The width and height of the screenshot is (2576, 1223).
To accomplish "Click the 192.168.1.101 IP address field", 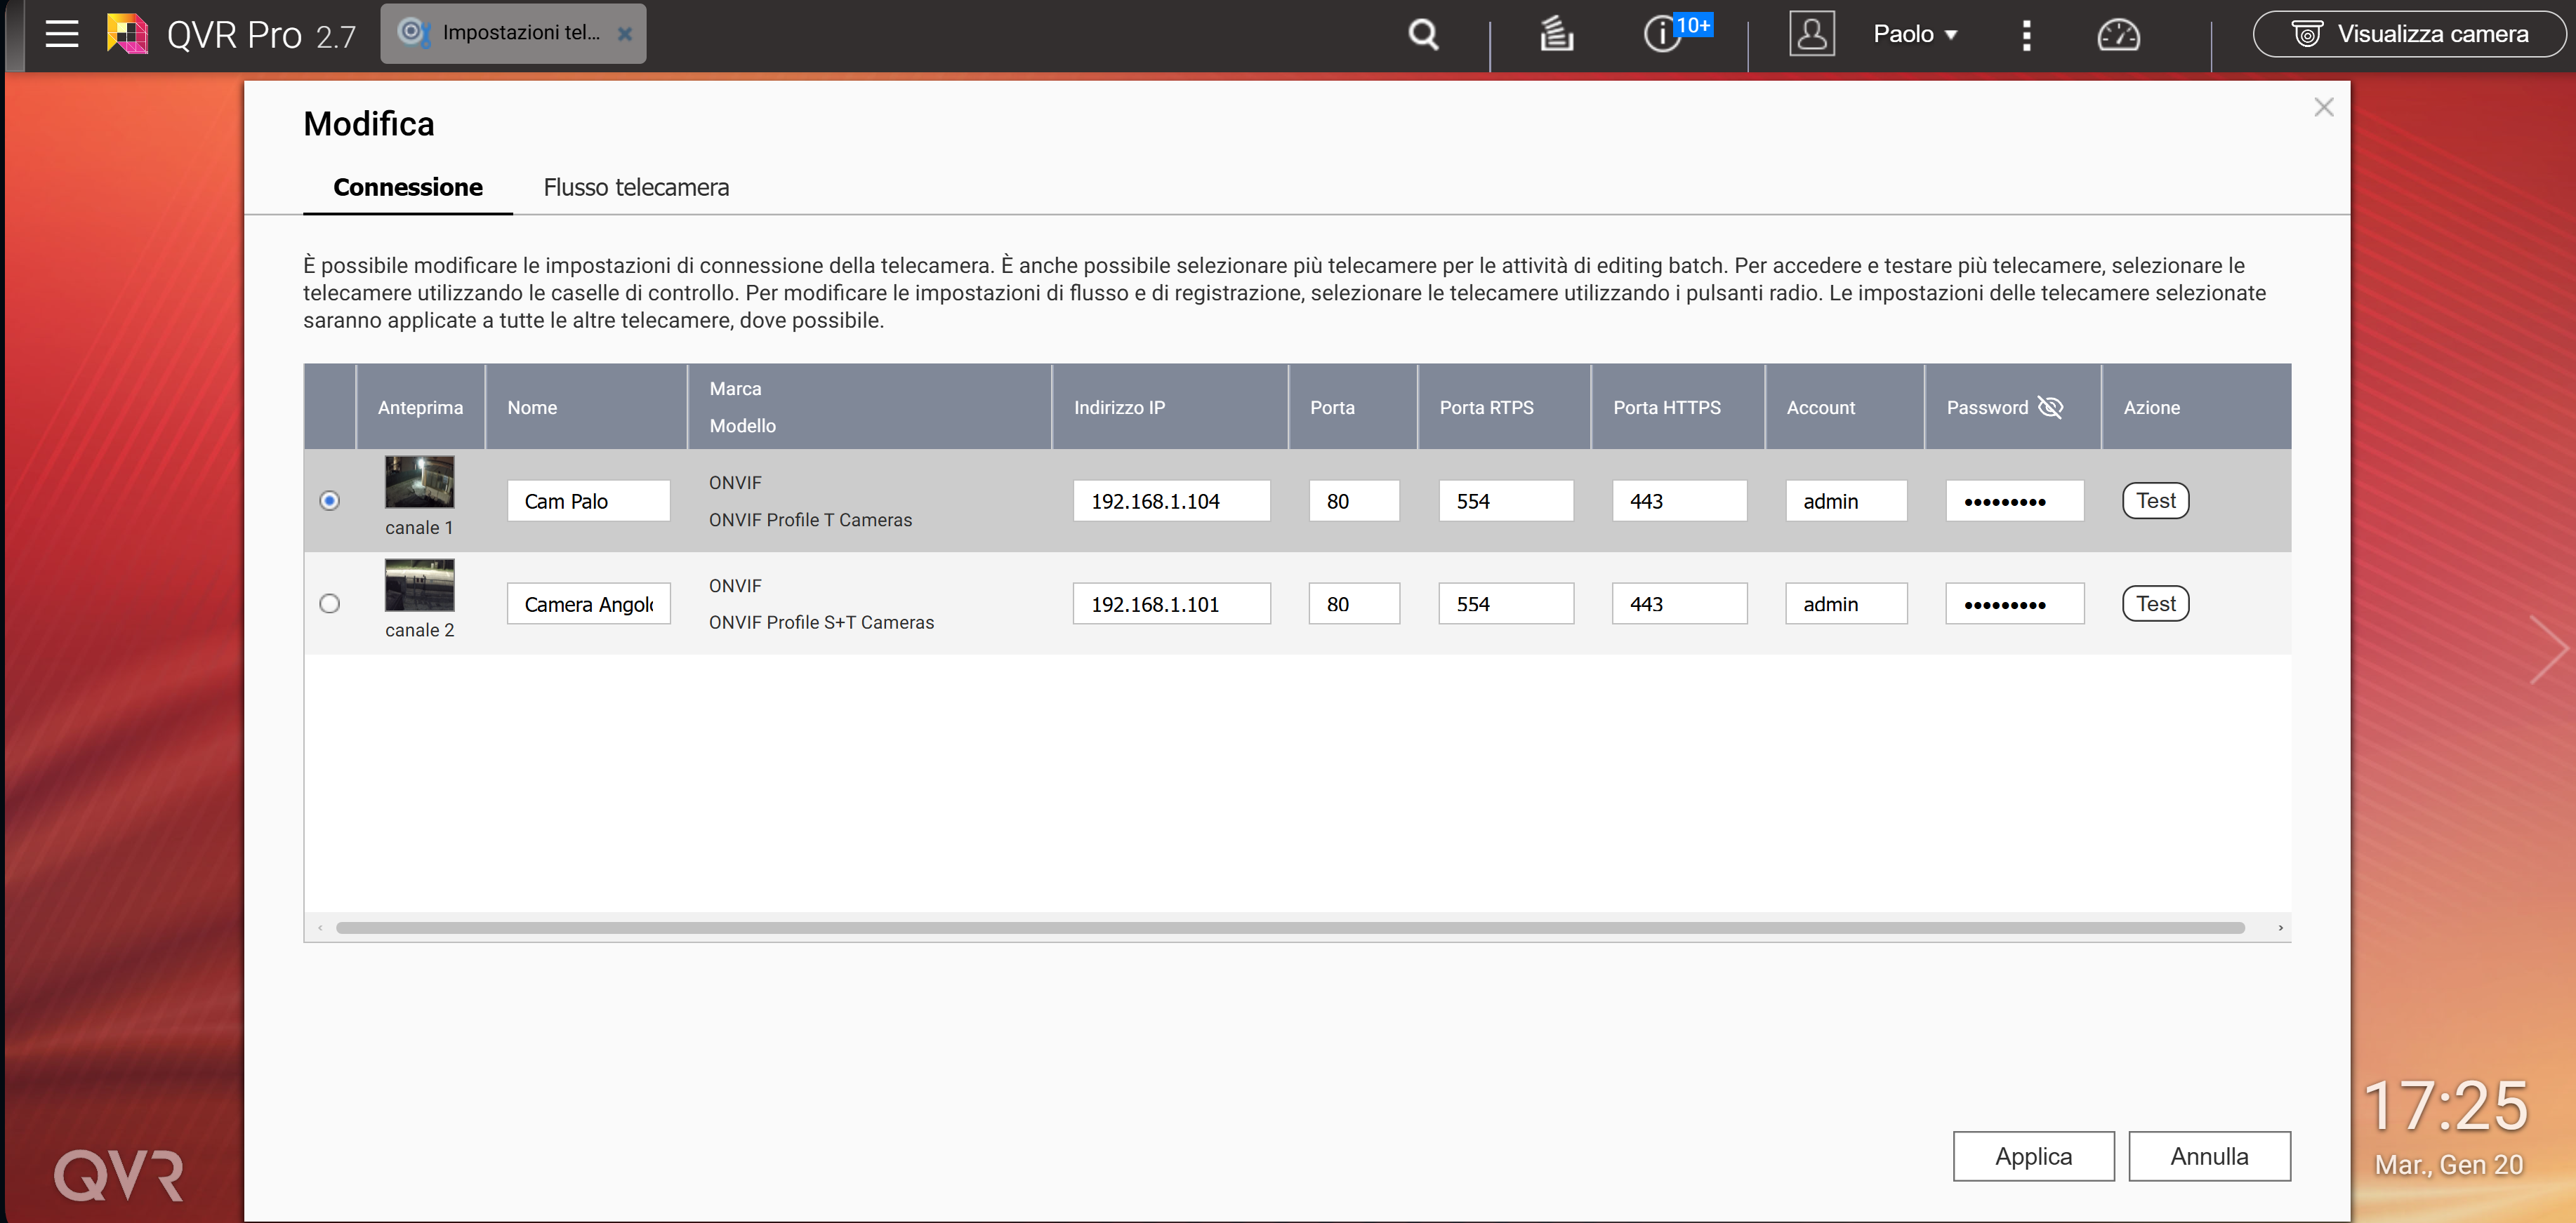I will coord(1171,605).
